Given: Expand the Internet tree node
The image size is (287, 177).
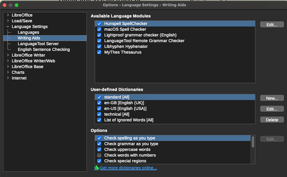Looking at the screenshot, I should pyautogui.click(x=8, y=78).
